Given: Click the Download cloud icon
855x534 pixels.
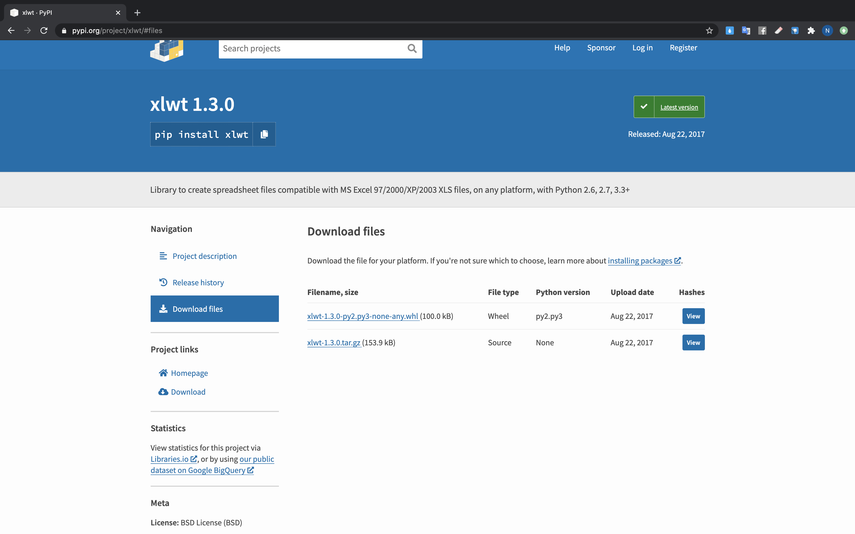Looking at the screenshot, I should [x=163, y=392].
